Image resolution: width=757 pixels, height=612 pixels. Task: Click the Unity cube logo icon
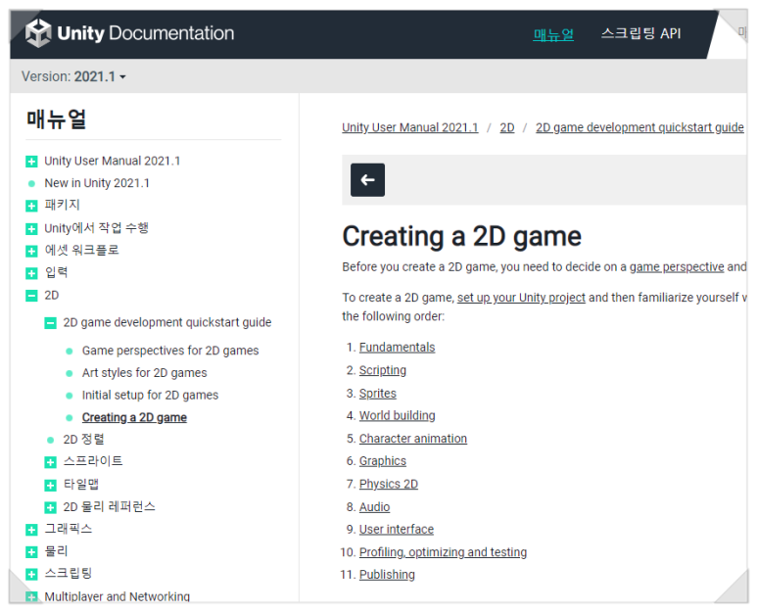(38, 33)
